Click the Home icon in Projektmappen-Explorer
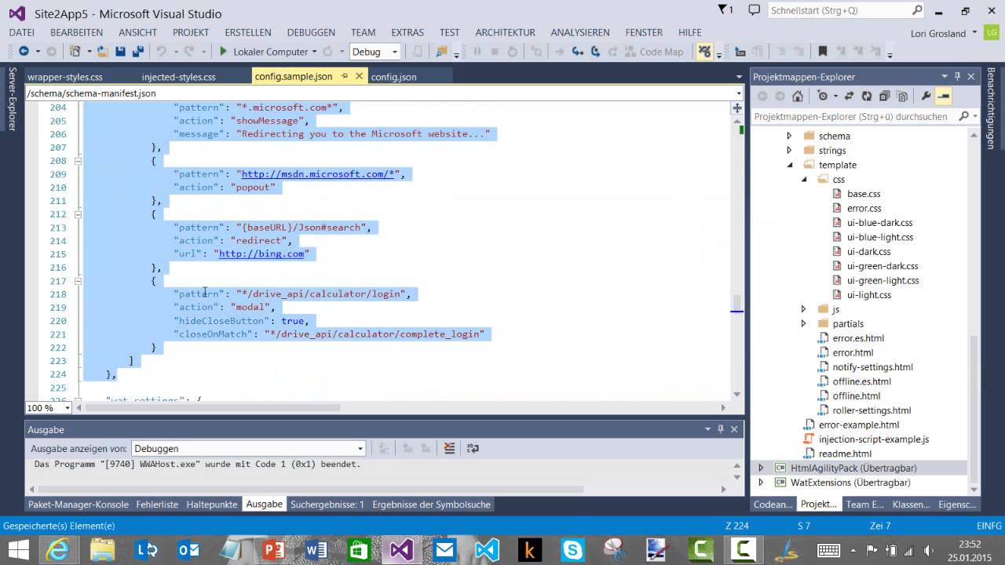Screen dimensions: 1005x565 point(798,97)
